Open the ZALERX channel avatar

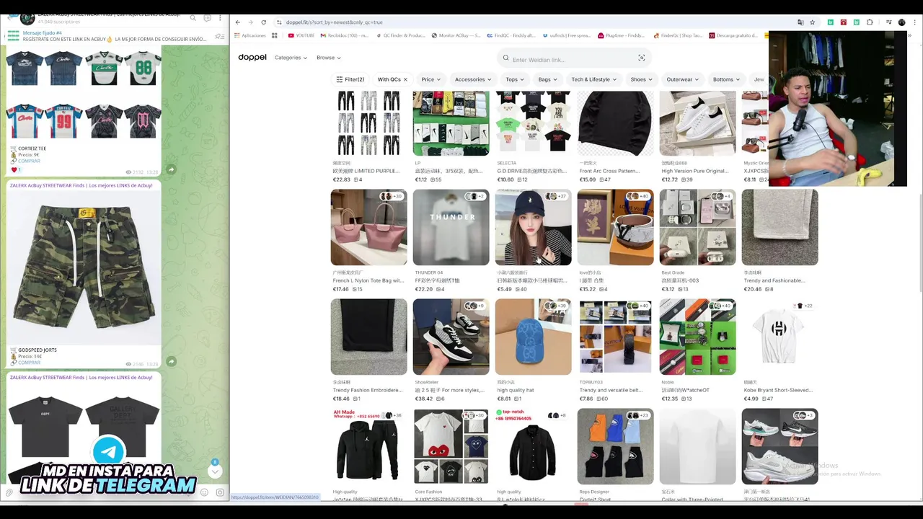point(27,18)
